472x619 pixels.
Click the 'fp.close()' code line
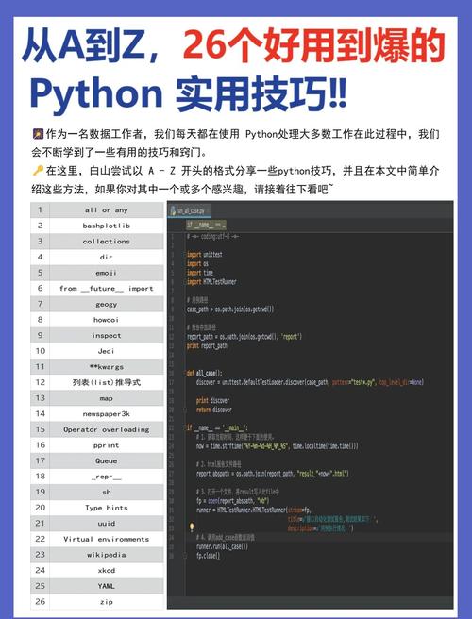(x=209, y=556)
